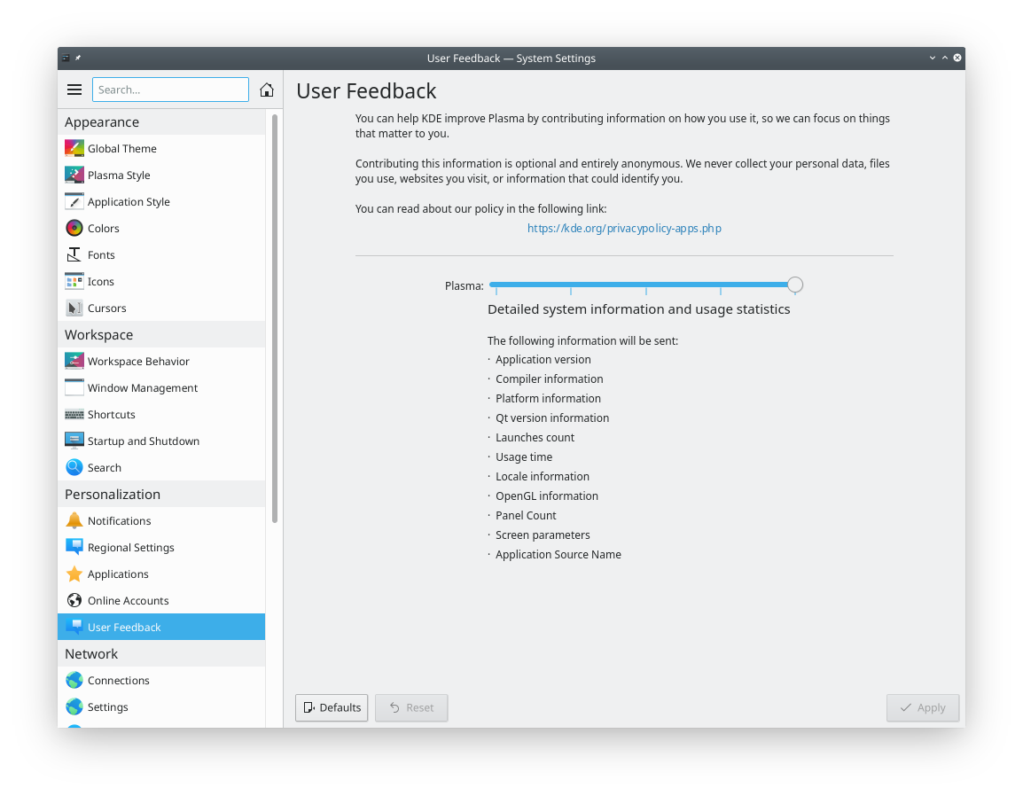
Task: Click the Application Style icon
Action: pyautogui.click(x=74, y=201)
